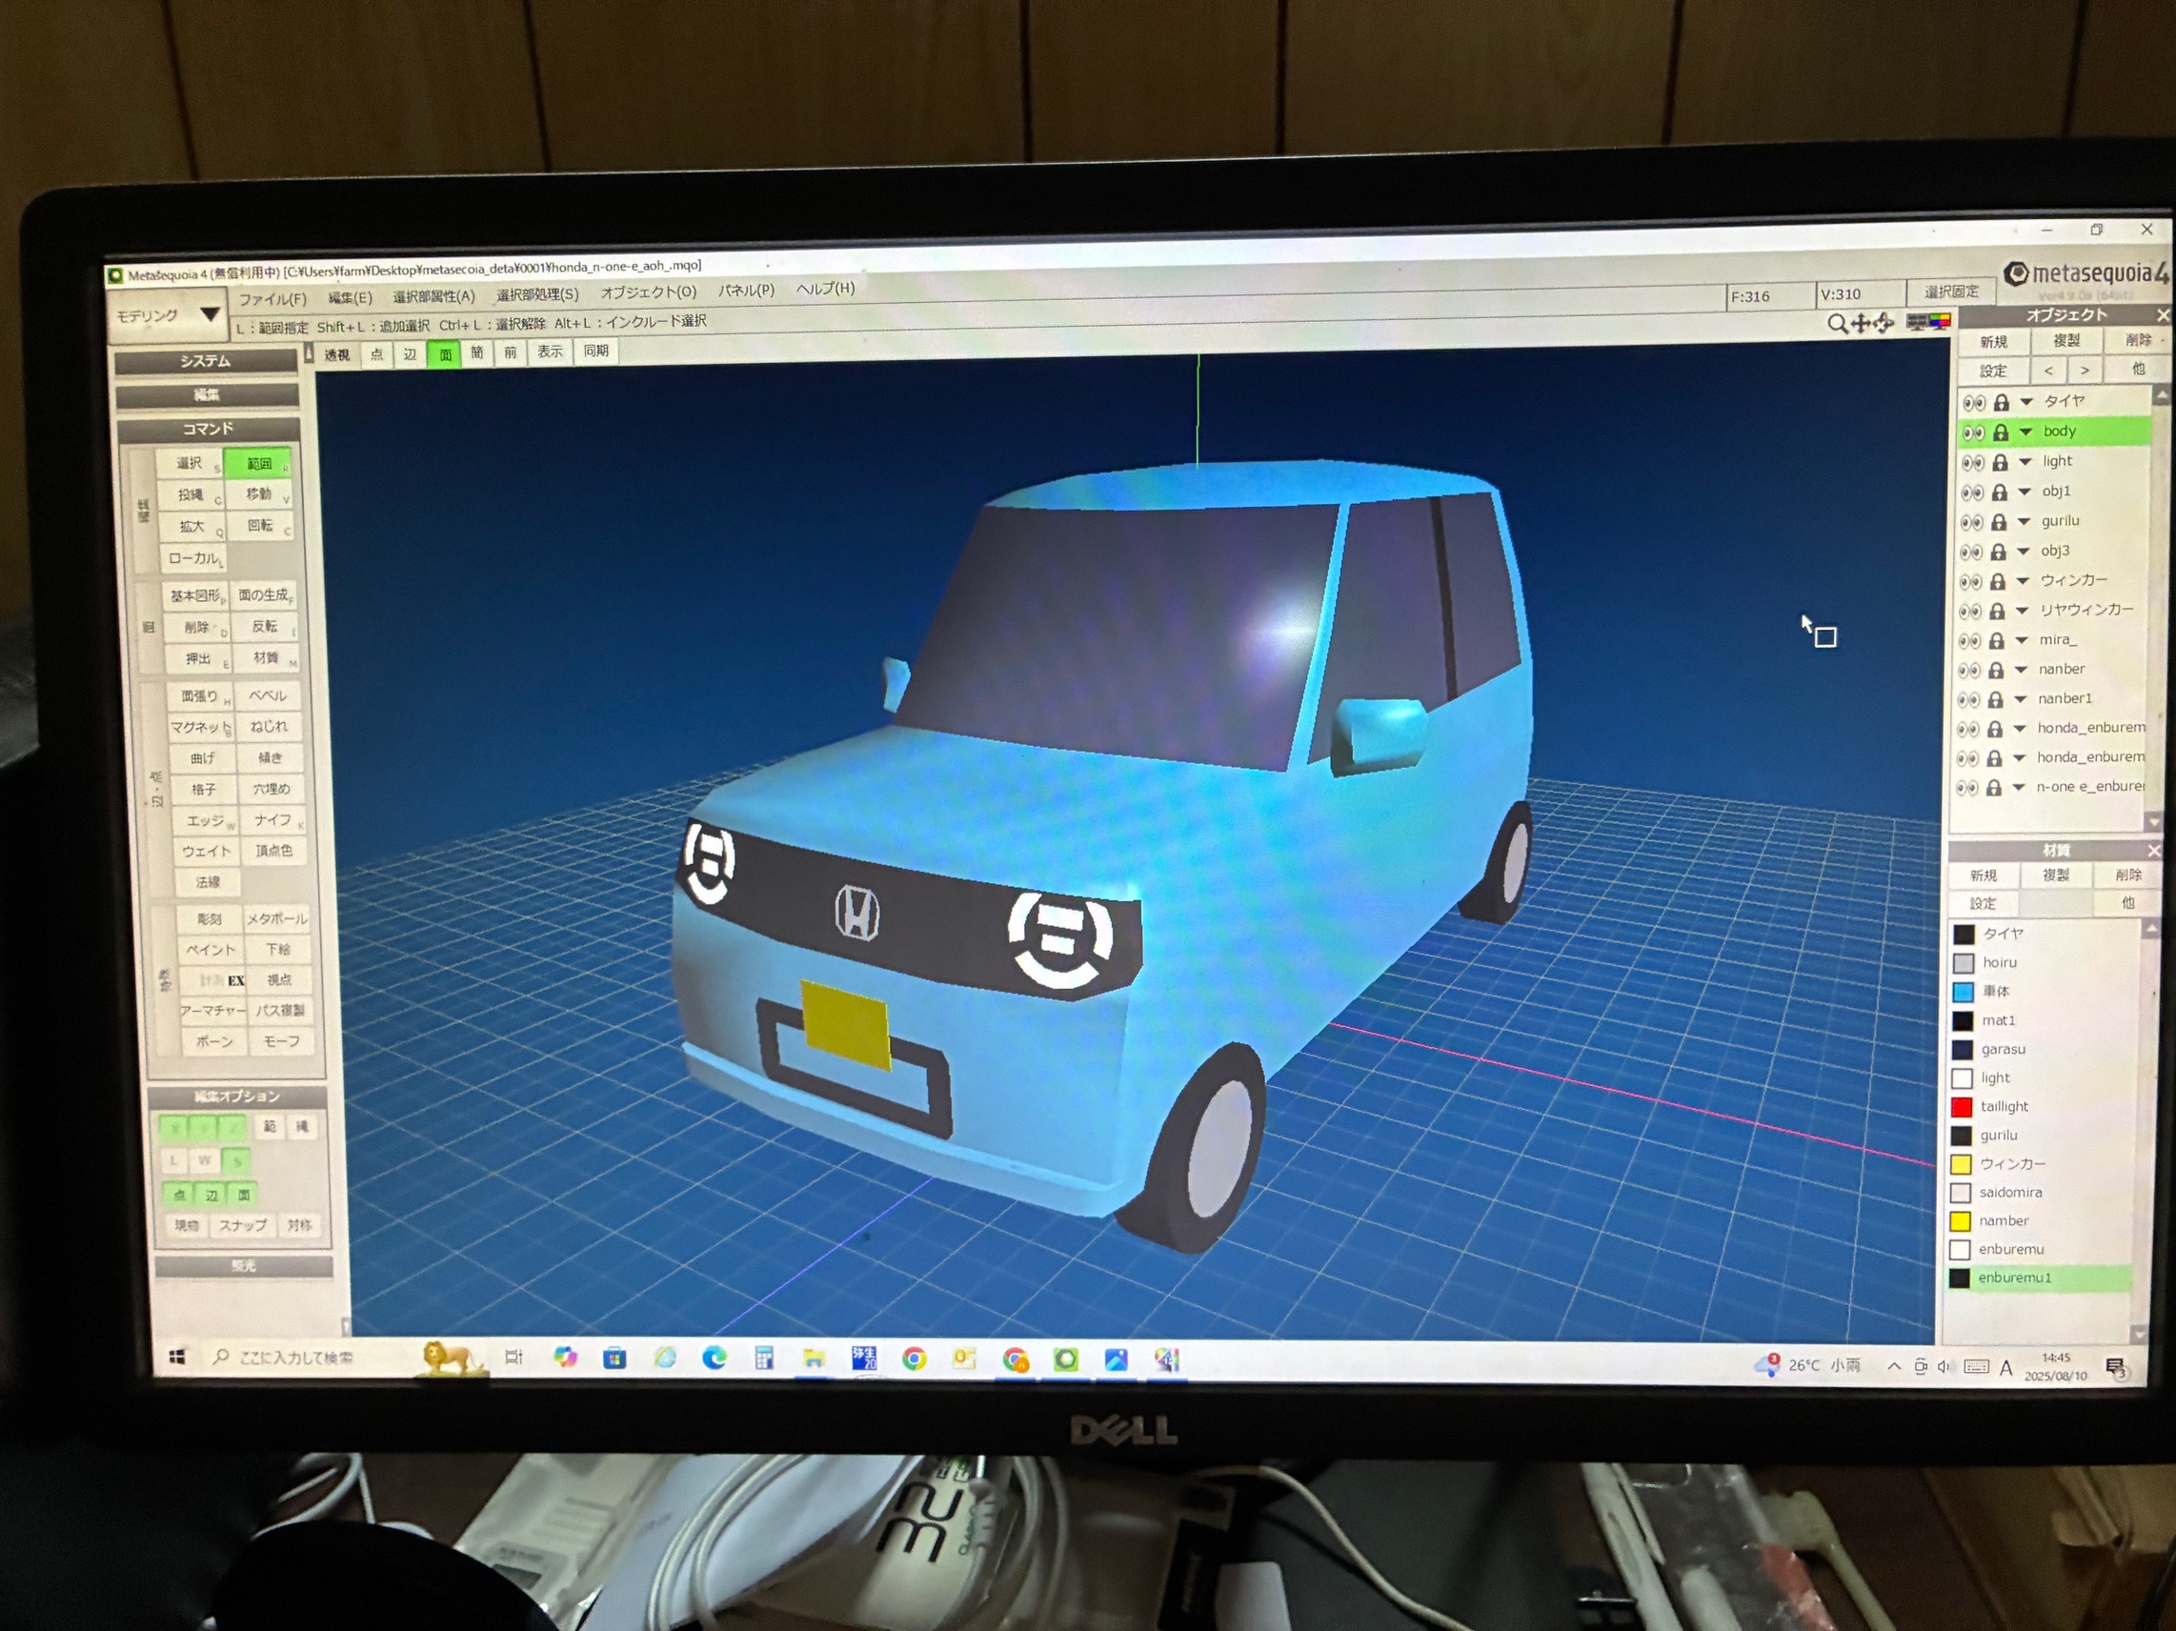
Task: Select the yellow namber material swatch
Action: coord(1961,1220)
